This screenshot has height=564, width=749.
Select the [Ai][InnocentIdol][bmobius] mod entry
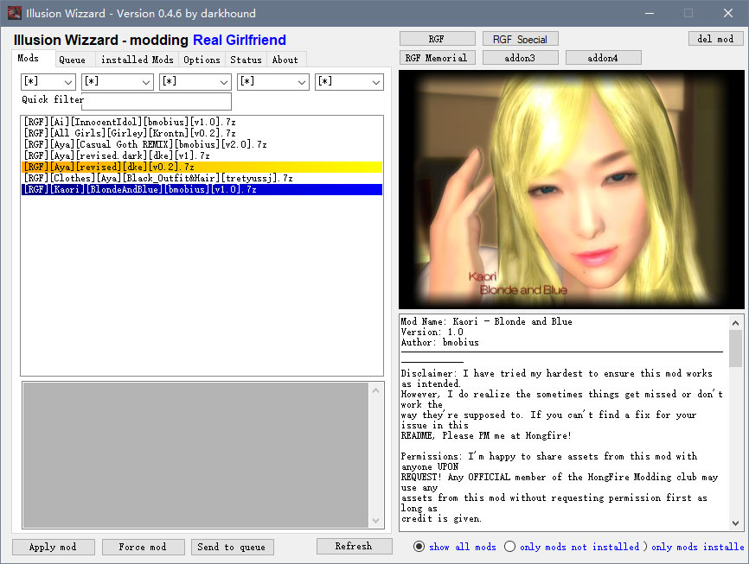[202, 122]
